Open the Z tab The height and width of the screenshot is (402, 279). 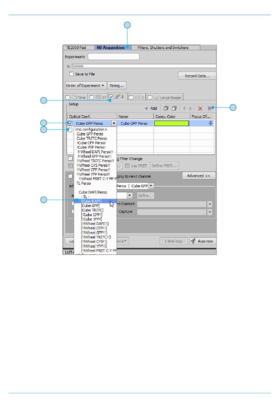(x=137, y=97)
